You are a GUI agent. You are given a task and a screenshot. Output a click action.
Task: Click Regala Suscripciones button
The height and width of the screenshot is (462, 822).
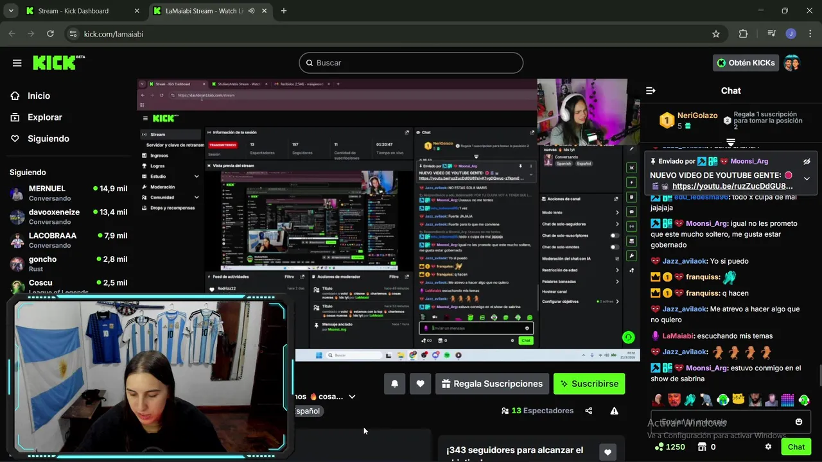[492, 384]
